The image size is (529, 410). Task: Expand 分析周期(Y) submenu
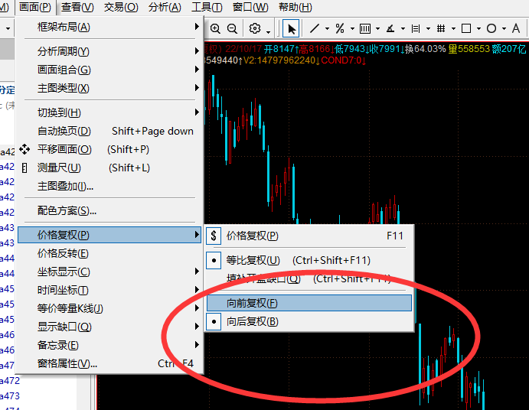[109, 51]
